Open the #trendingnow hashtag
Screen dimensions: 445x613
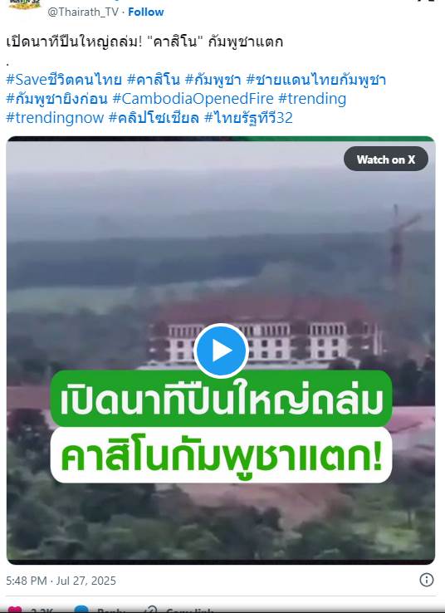(x=55, y=118)
